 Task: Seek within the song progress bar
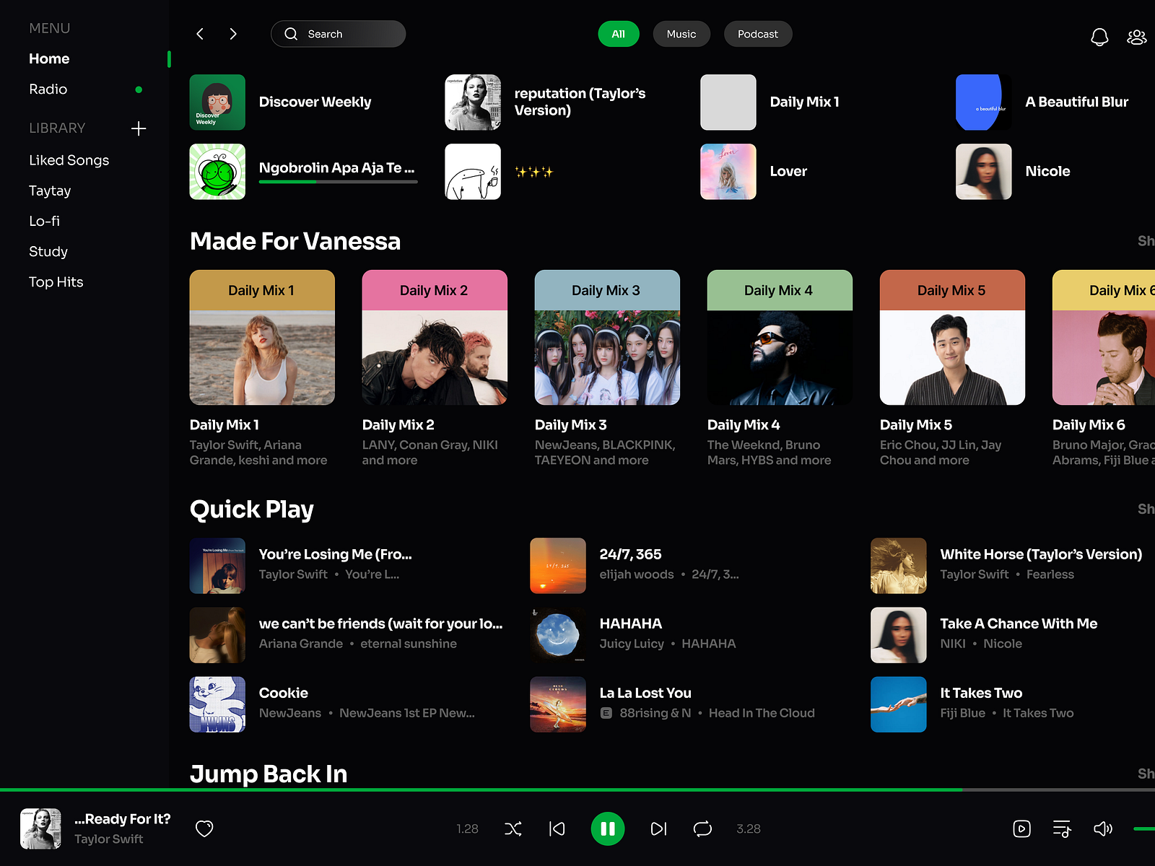point(577,790)
